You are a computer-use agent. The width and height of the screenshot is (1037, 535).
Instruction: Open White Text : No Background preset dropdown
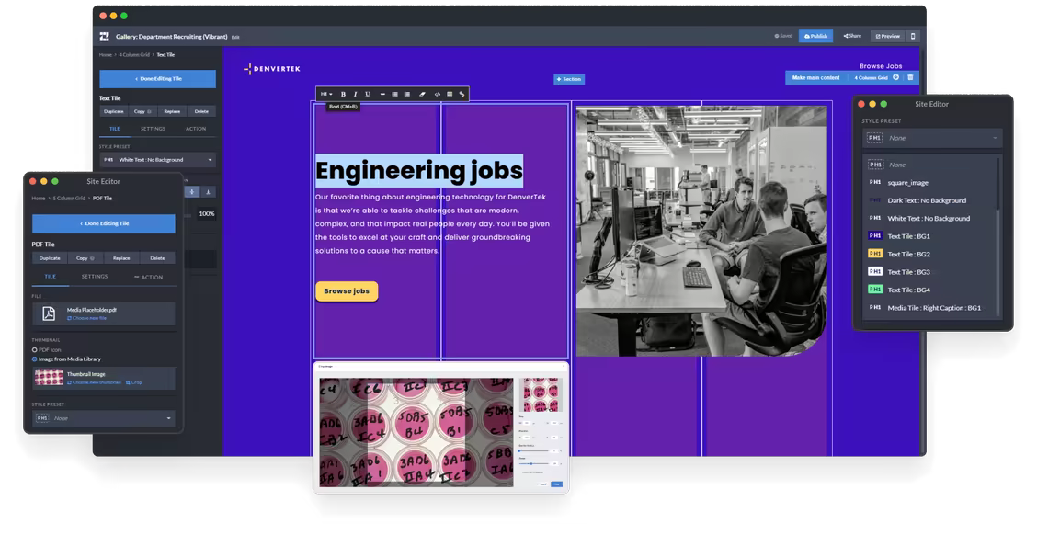click(x=157, y=159)
